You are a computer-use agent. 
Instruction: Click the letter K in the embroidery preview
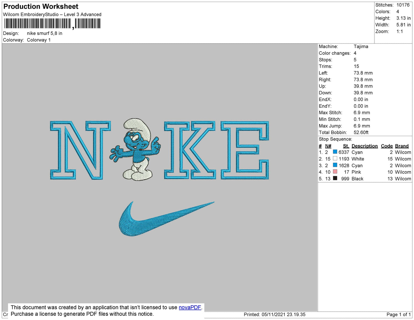coord(189,150)
